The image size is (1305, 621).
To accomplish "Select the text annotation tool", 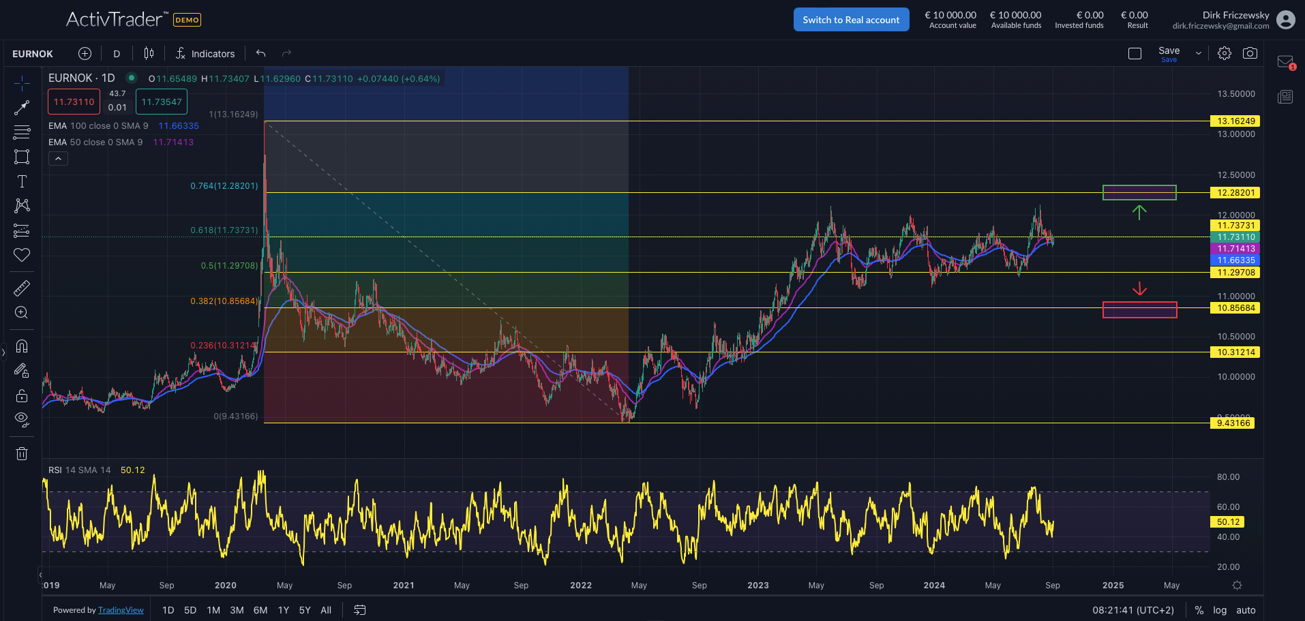I will (22, 181).
